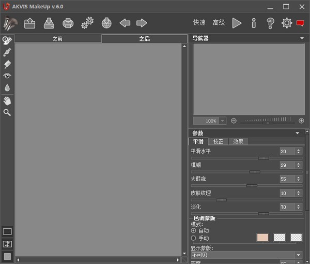The width and height of the screenshot is (310, 264).
Task: Open batch processing gears icon
Action: point(87,23)
